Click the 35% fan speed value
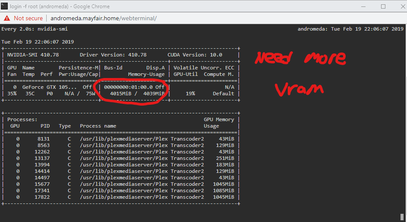The width and height of the screenshot is (407, 222). tap(12, 94)
